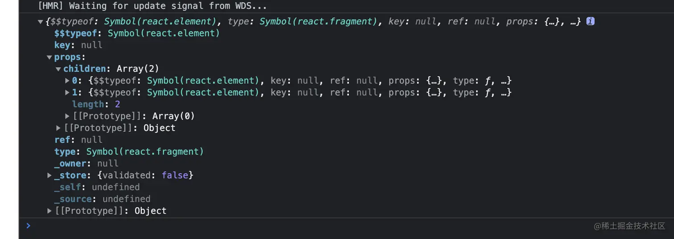674x239 pixels.
Task: Click the HMR waiting log message
Action: (152, 6)
